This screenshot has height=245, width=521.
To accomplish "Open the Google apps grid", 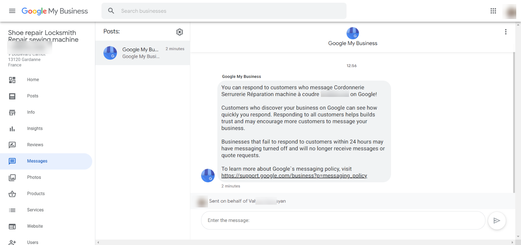I will coord(493,11).
